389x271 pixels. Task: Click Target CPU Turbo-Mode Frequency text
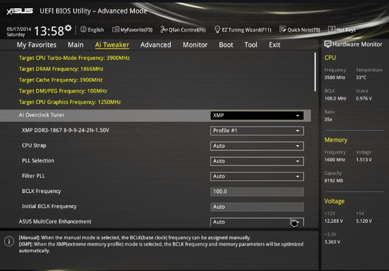[x=74, y=58]
